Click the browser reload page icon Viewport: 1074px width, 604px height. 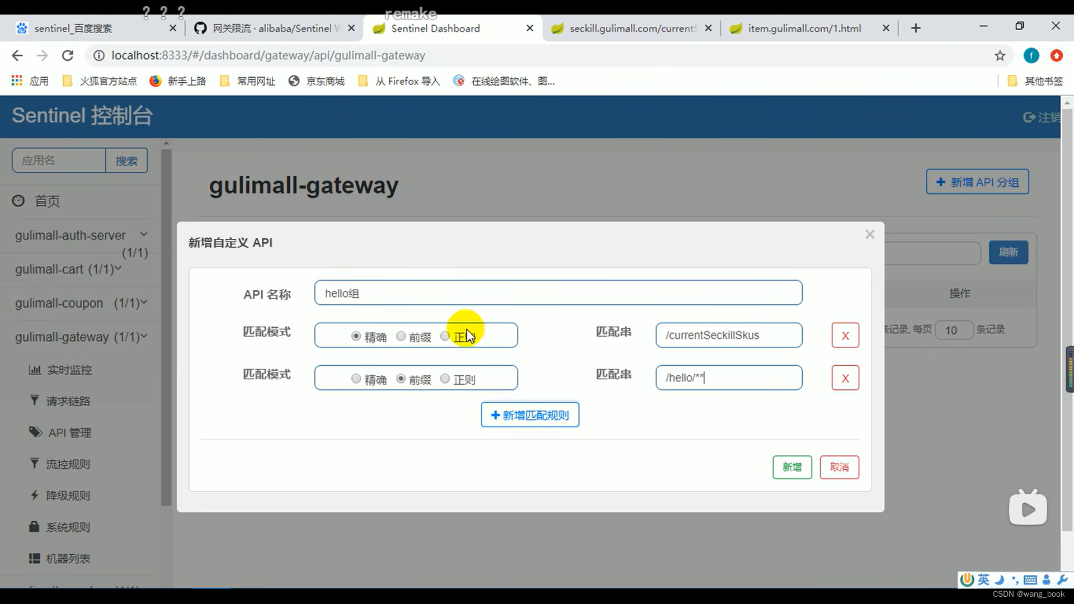coord(68,55)
